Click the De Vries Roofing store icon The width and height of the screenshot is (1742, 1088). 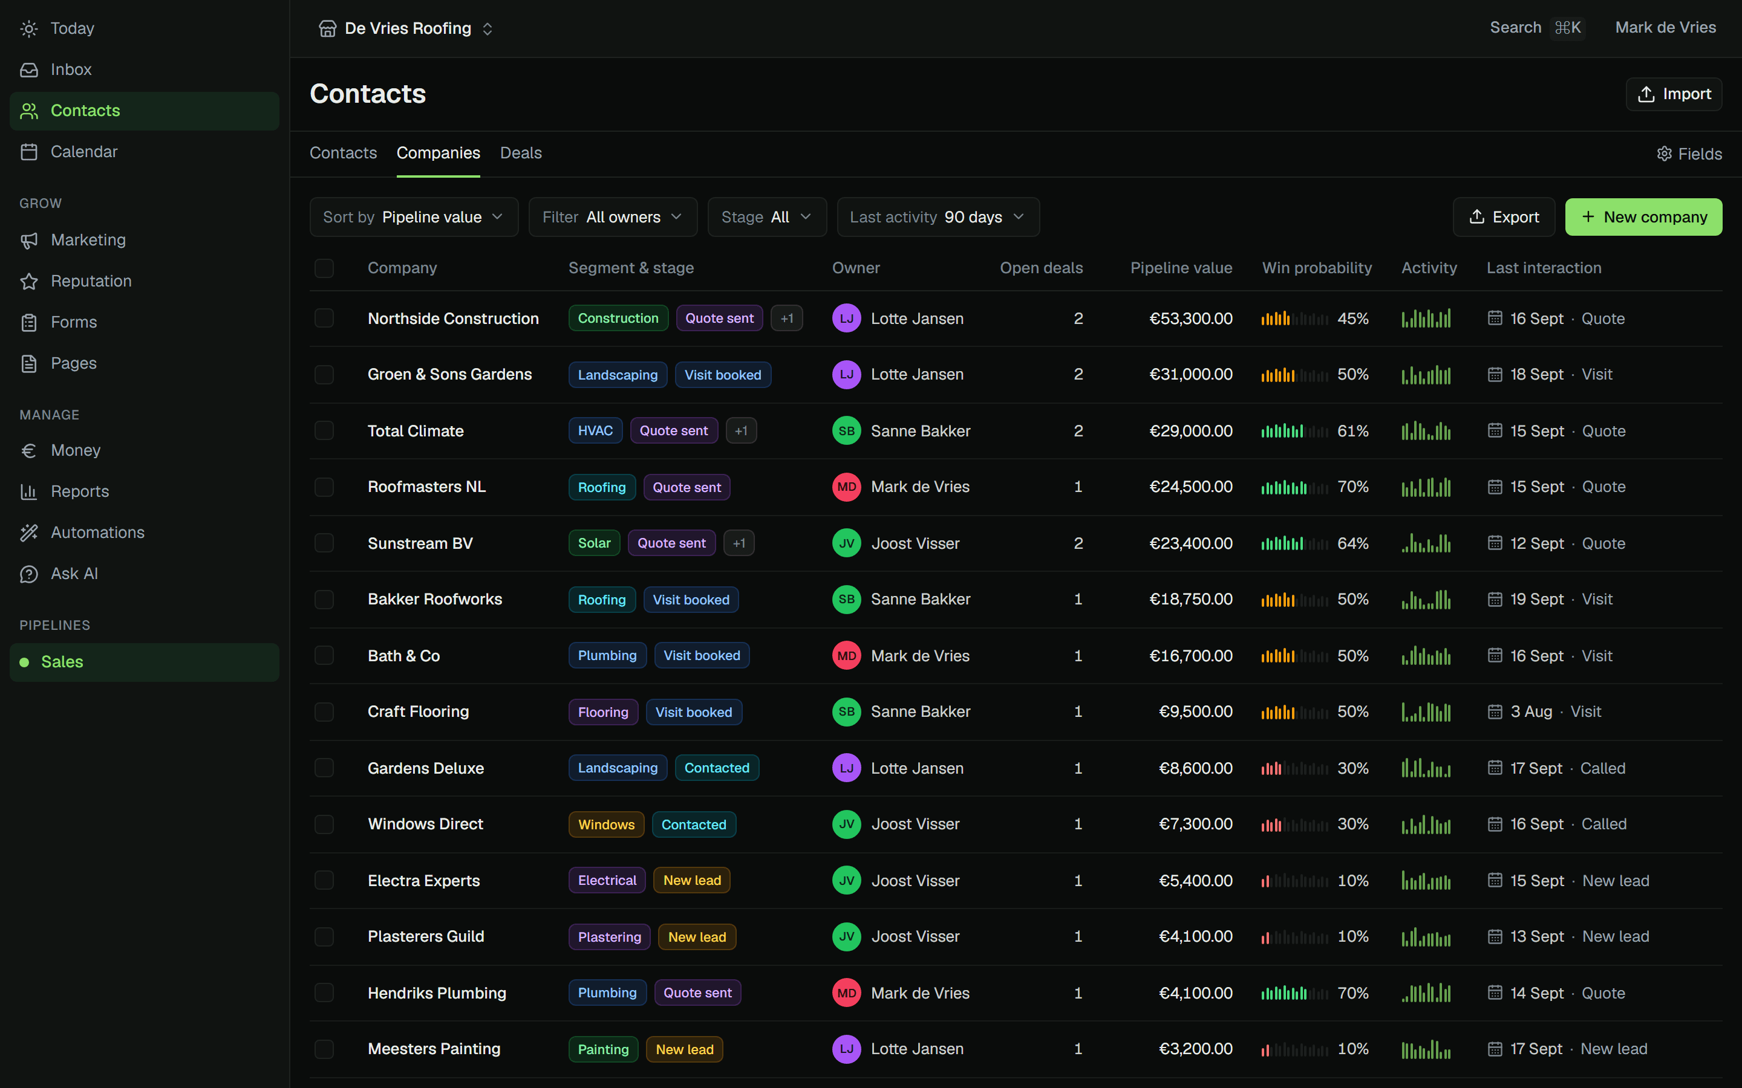pos(327,29)
